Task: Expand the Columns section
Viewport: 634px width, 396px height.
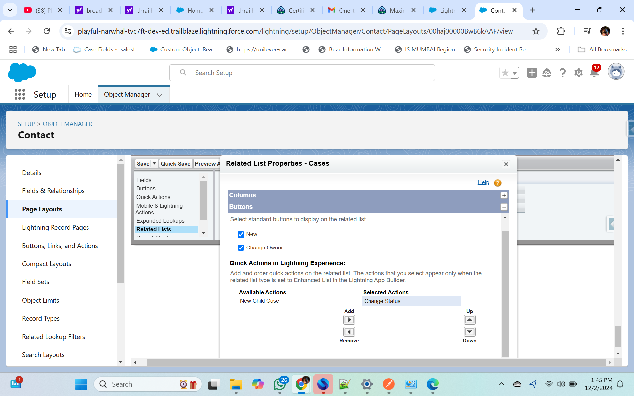Action: click(x=504, y=195)
